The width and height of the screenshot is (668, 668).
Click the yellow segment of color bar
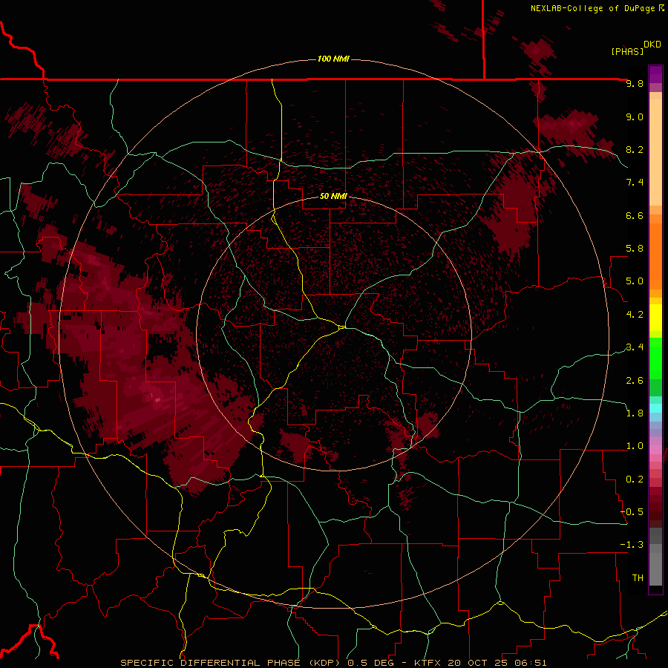pos(655,318)
